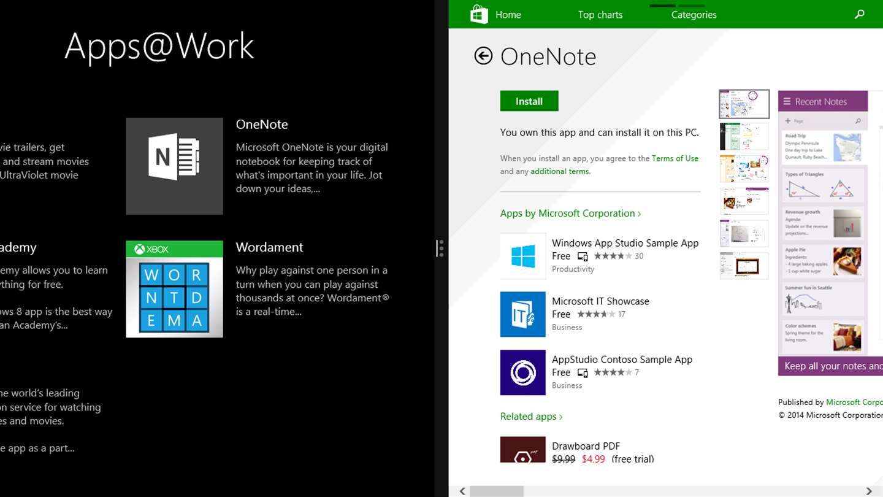Expand Apps by Microsoft Corporation
This screenshot has width=883, height=497.
click(570, 214)
